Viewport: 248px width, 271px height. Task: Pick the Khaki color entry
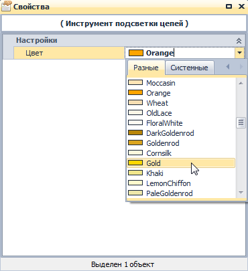click(x=181, y=173)
